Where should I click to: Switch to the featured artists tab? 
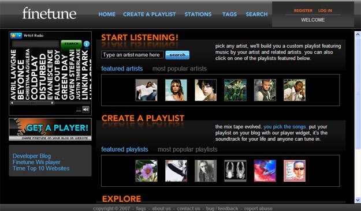(x=122, y=69)
